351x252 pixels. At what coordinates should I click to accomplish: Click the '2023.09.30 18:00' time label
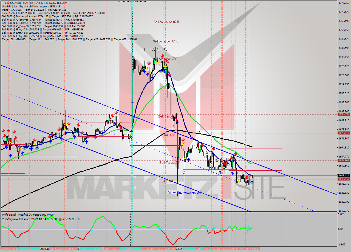click(x=66, y=249)
